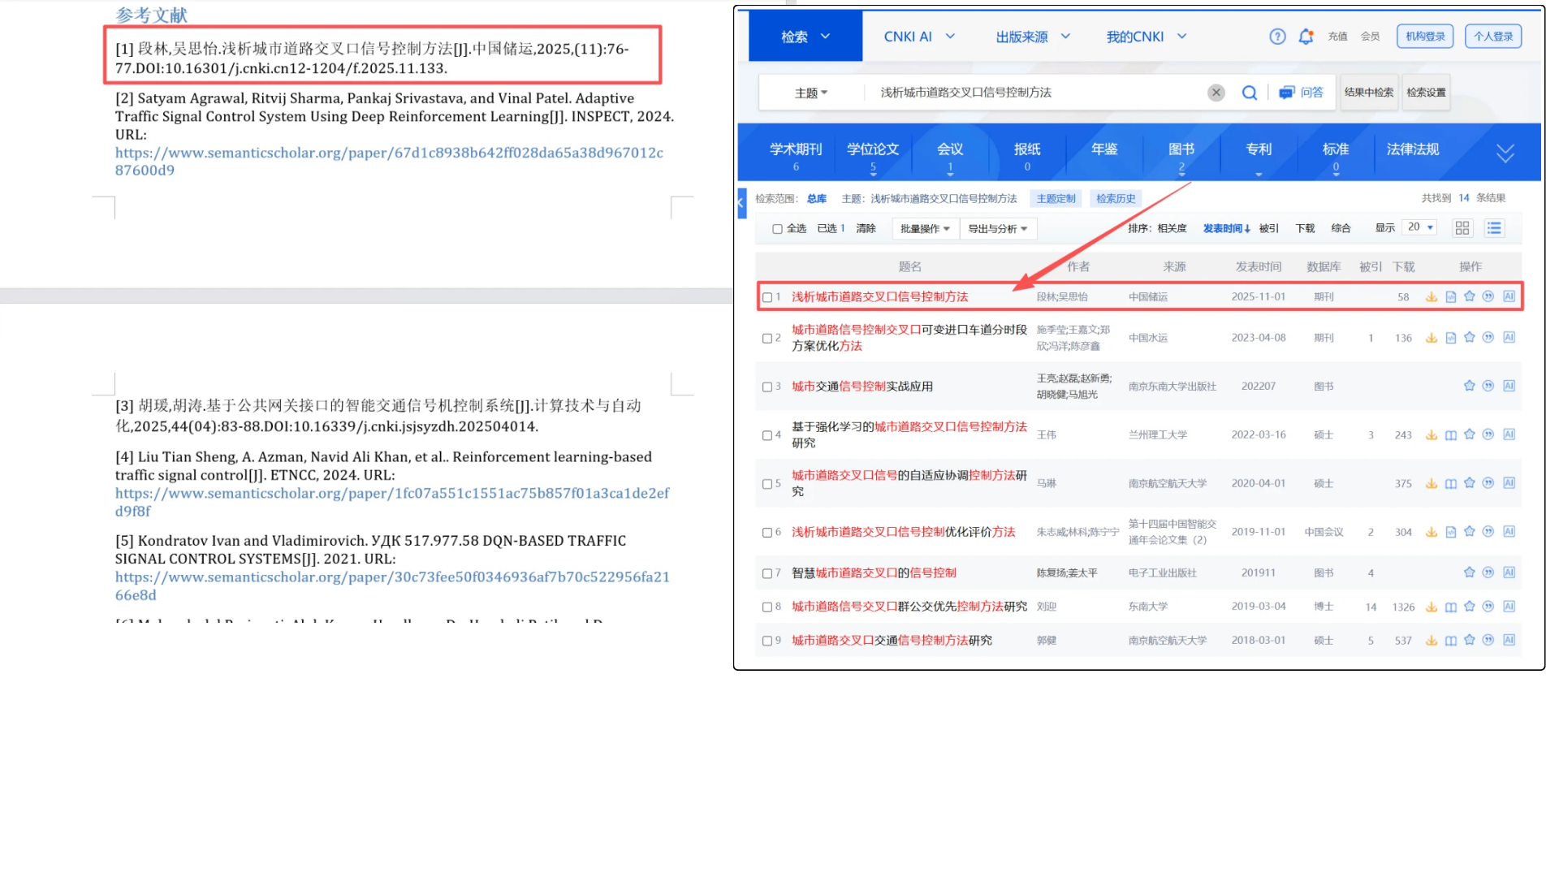Screen dimensions: 1559x877
Task: Toggle the checkbox for result 1
Action: click(x=767, y=297)
